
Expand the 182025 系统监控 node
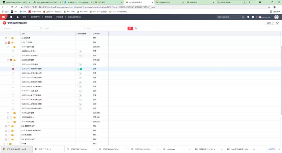coord(8,122)
